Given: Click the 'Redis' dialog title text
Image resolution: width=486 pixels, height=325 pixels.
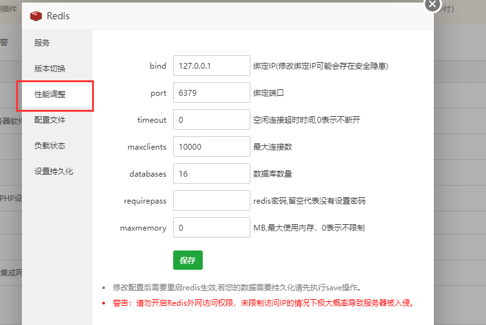Looking at the screenshot, I should pos(58,16).
